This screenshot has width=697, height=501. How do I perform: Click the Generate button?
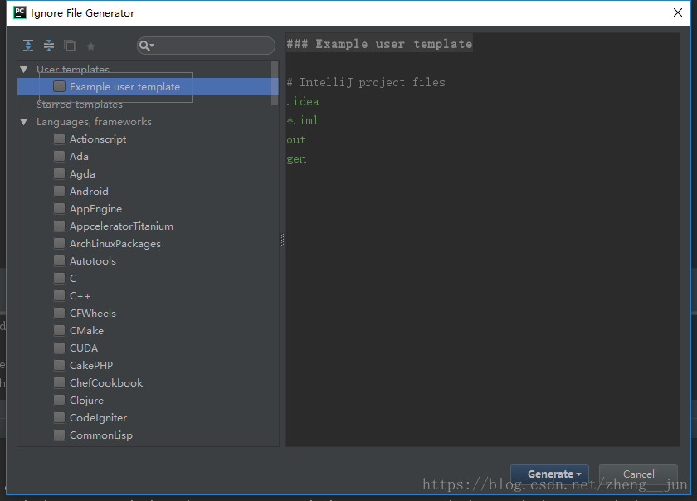coord(549,474)
